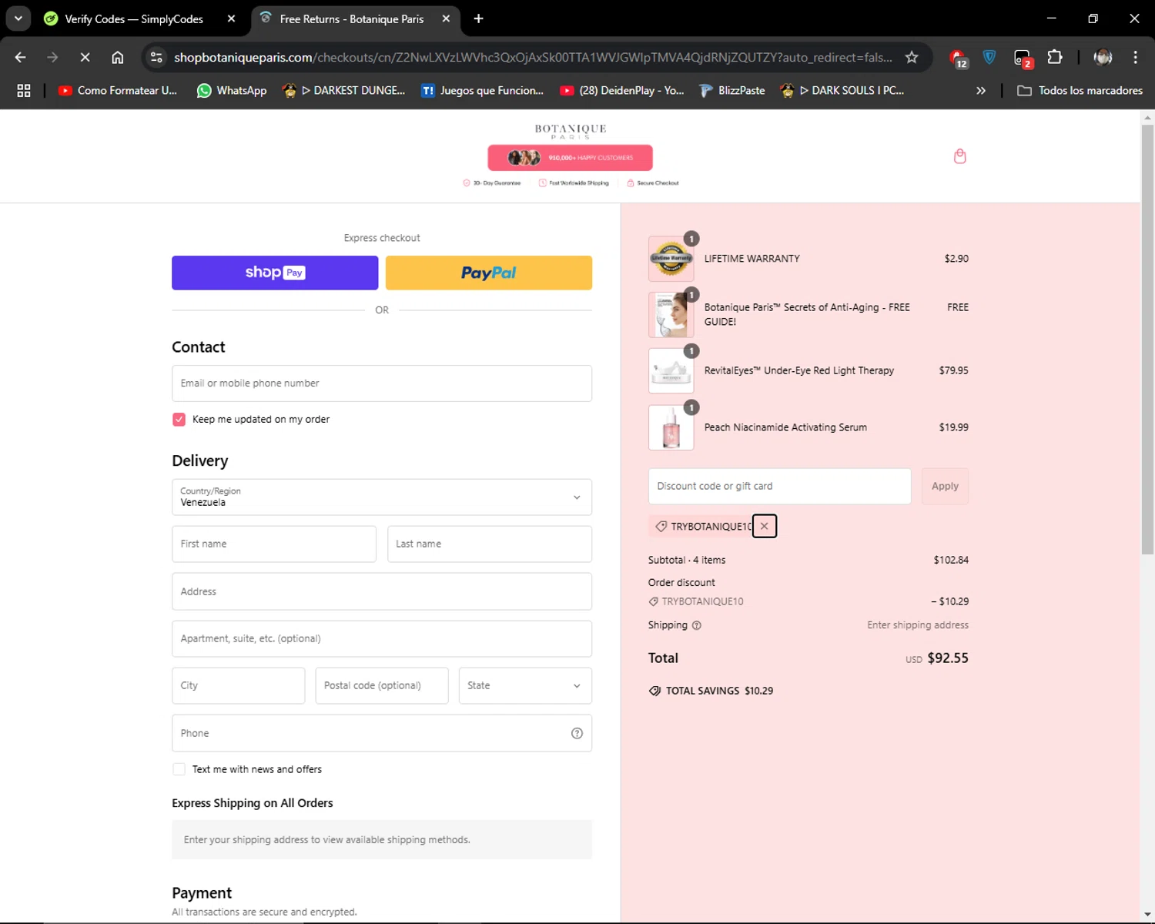Open the site information icon in address bar
This screenshot has width=1155, height=924.
[156, 57]
